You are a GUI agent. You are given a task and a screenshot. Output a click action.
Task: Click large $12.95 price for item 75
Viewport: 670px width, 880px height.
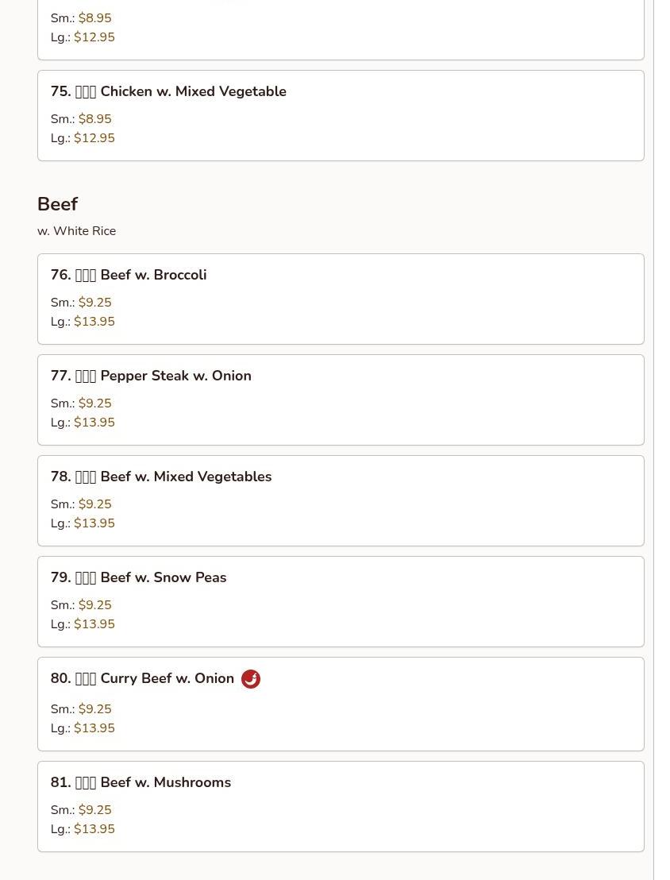pos(94,137)
